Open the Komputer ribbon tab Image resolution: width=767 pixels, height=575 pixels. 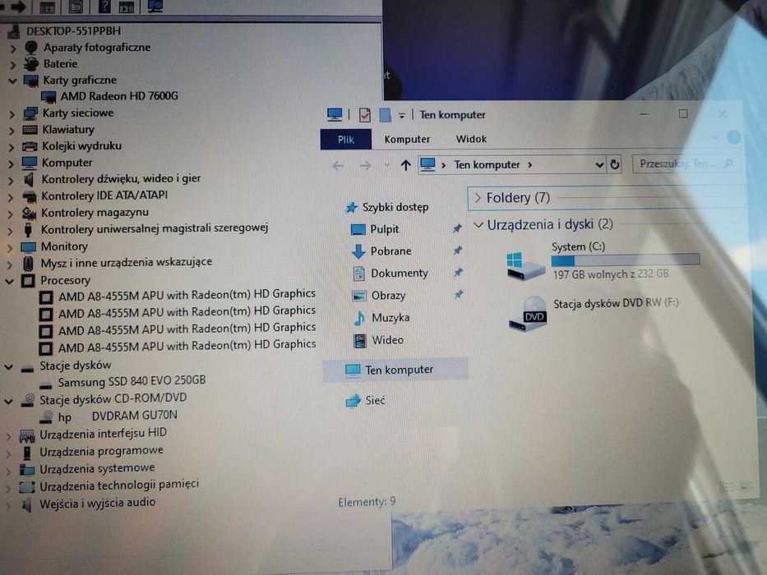pyautogui.click(x=407, y=140)
